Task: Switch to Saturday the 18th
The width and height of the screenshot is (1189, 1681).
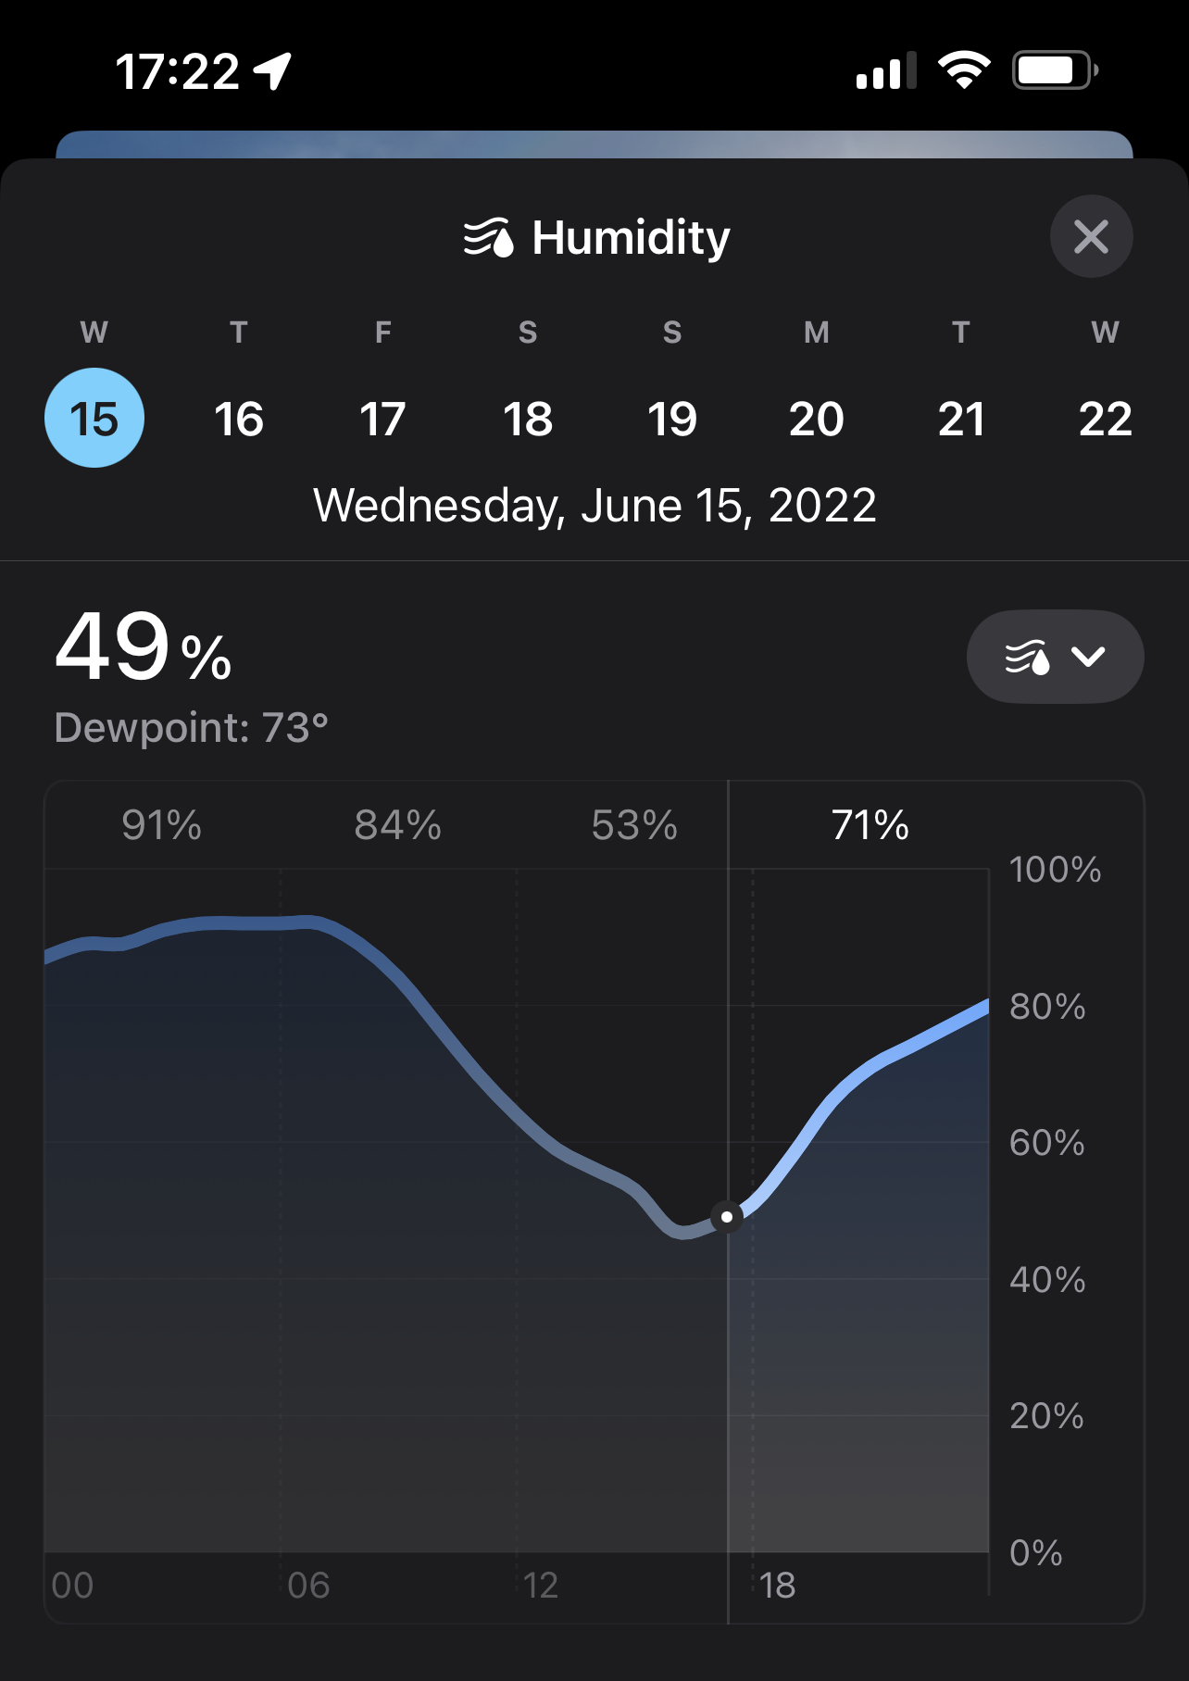Action: [x=528, y=418]
